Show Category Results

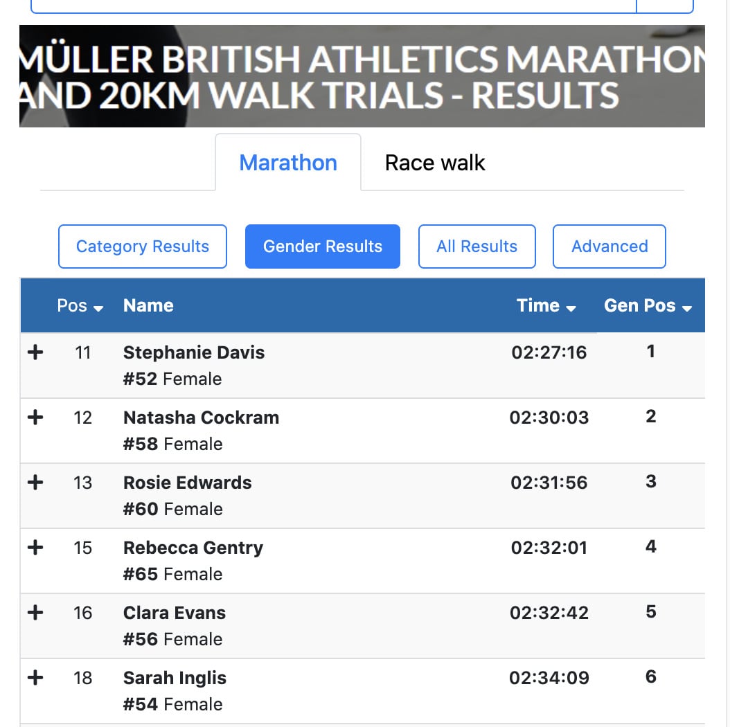[143, 246]
